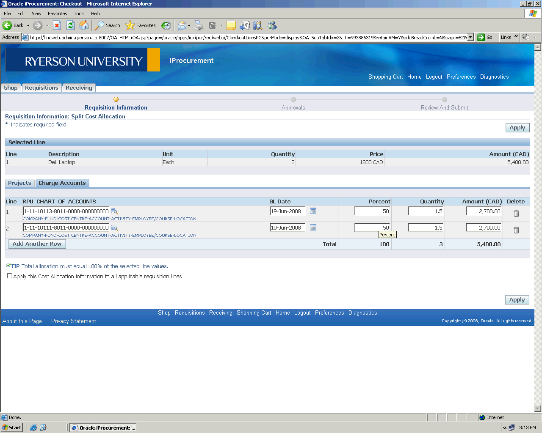Search chart of accounts for line 2
Viewport: 542px width, 433px height.
pos(114,228)
